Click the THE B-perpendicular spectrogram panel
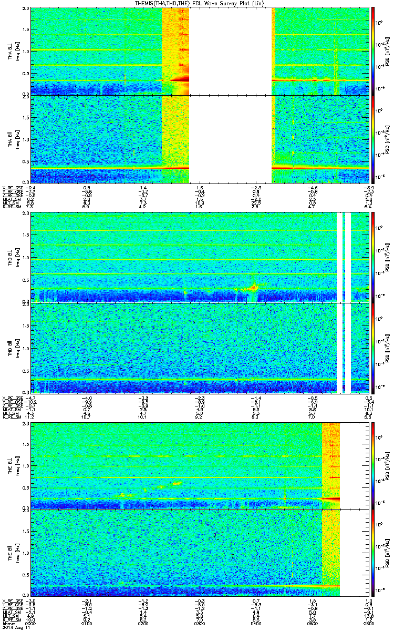The width and height of the screenshot is (394, 631). click(199, 465)
